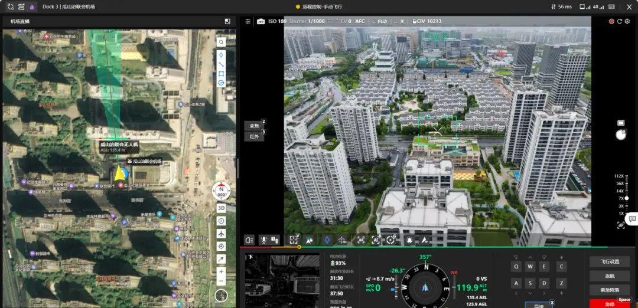The image size is (638, 308).
Task: Select the rectangle area map tool
Action: (x=222, y=74)
